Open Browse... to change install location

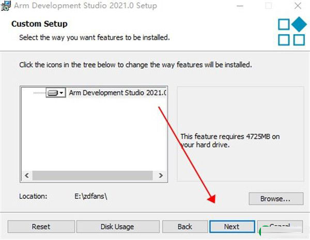tap(276, 199)
